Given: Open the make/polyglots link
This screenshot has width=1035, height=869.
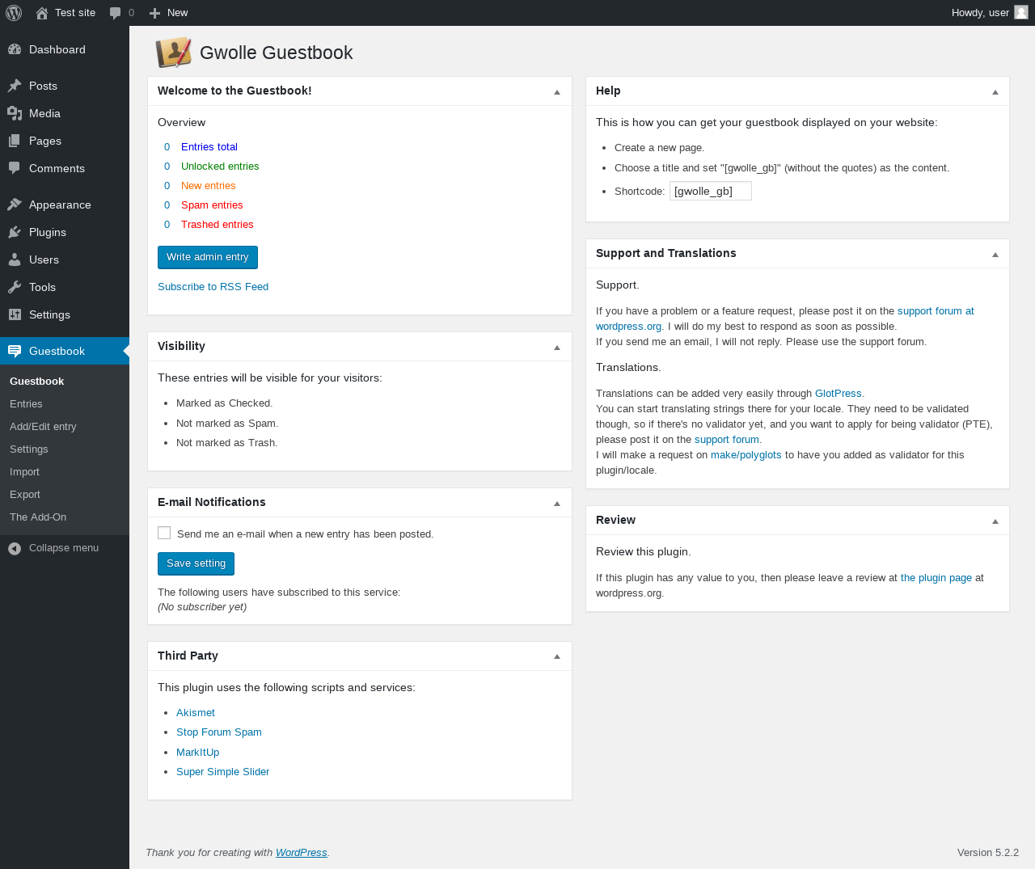Looking at the screenshot, I should [746, 455].
